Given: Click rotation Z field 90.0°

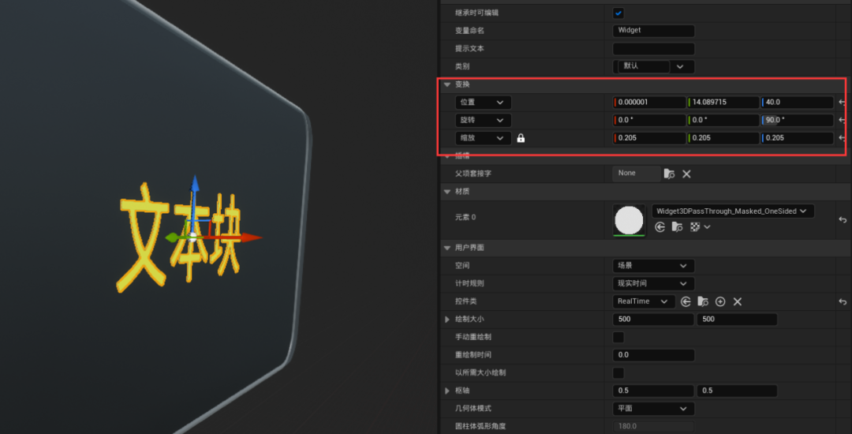Looking at the screenshot, I should tap(797, 120).
